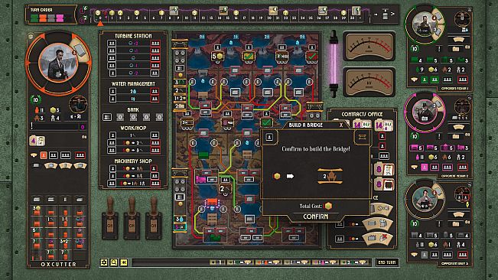Click the engineer icon in bridge dialog
Image resolution: width=498 pixels, height=280 pixels.
tap(269, 137)
